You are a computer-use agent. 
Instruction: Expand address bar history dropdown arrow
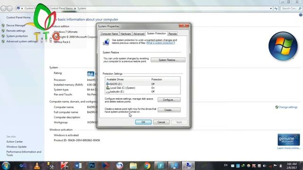coord(271,8)
